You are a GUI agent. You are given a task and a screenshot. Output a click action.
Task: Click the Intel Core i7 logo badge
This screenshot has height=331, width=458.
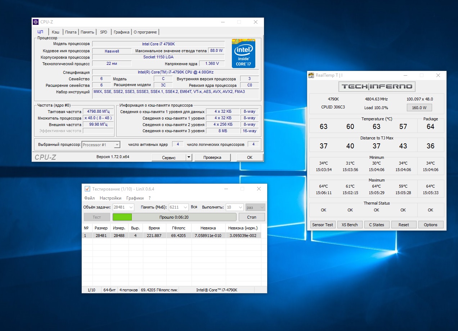click(x=243, y=53)
